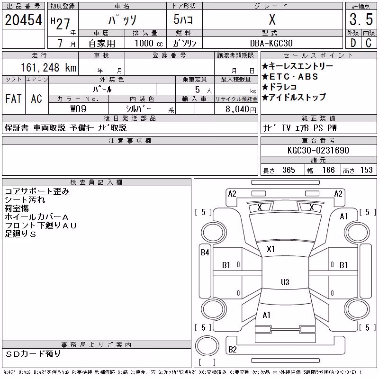
Task: Click the door shape value 5ハコ
Action: pos(183,19)
